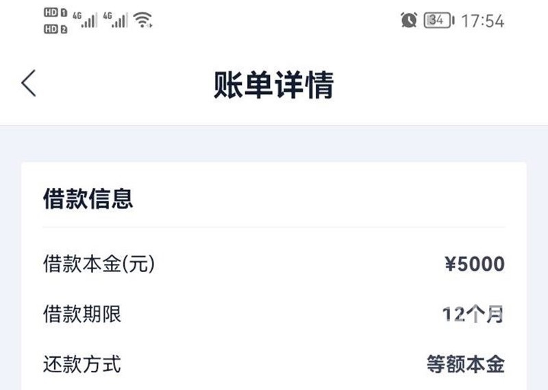Tap the 账单详情 page title
548x390 pixels.
click(x=273, y=84)
